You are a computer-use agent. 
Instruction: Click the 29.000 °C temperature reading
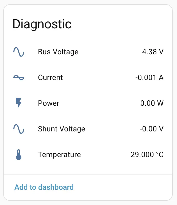click(x=147, y=155)
